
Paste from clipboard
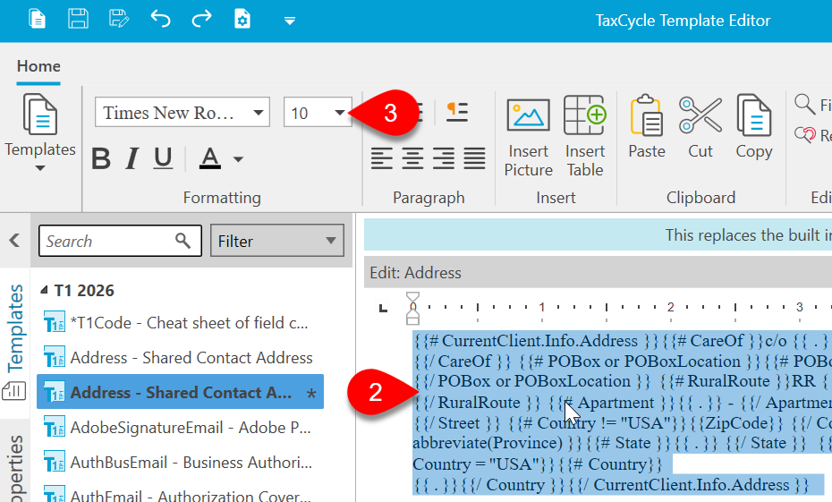(x=647, y=127)
